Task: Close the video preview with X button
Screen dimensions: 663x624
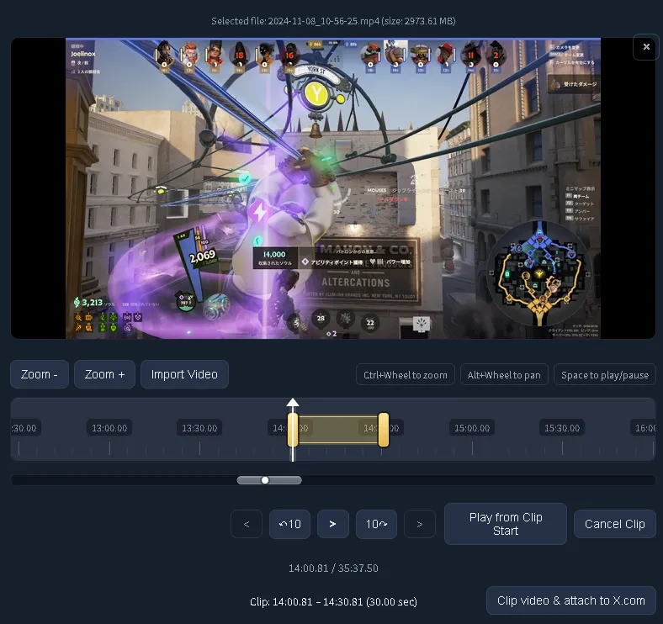Action: click(x=645, y=47)
